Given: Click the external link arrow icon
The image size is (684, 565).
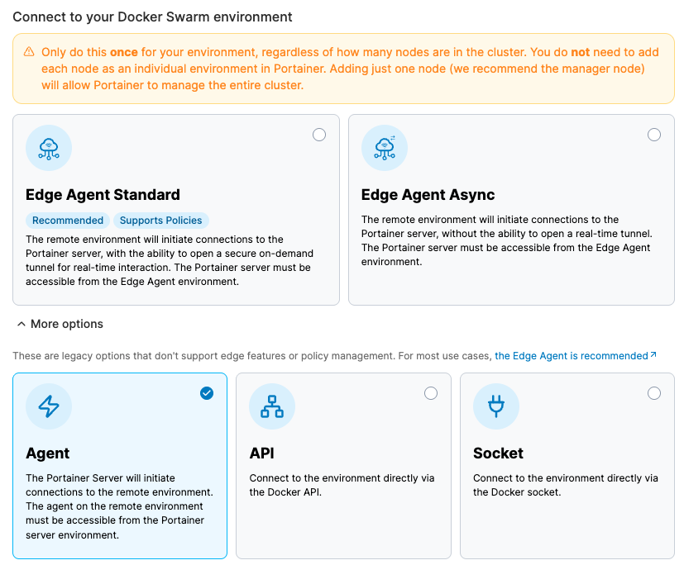Looking at the screenshot, I should 653,355.
